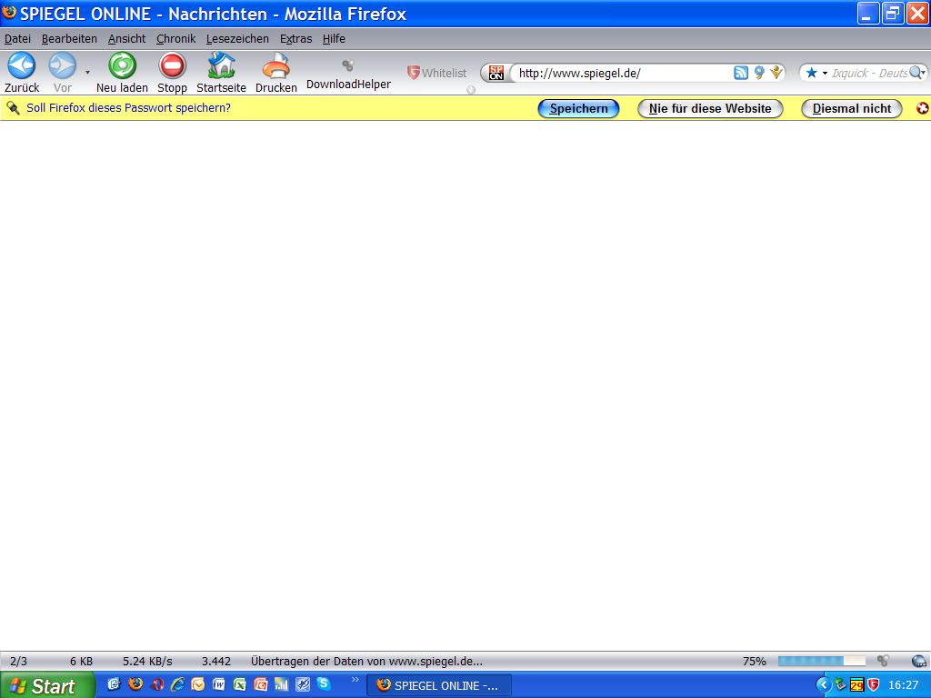Go to Startseite home icon

pos(222,65)
